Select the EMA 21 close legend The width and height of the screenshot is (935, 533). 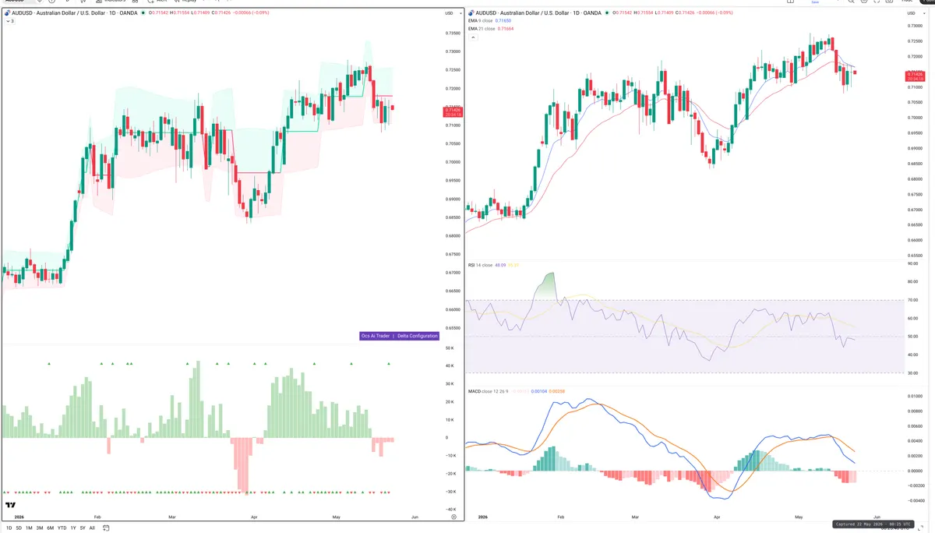pyautogui.click(x=482, y=29)
